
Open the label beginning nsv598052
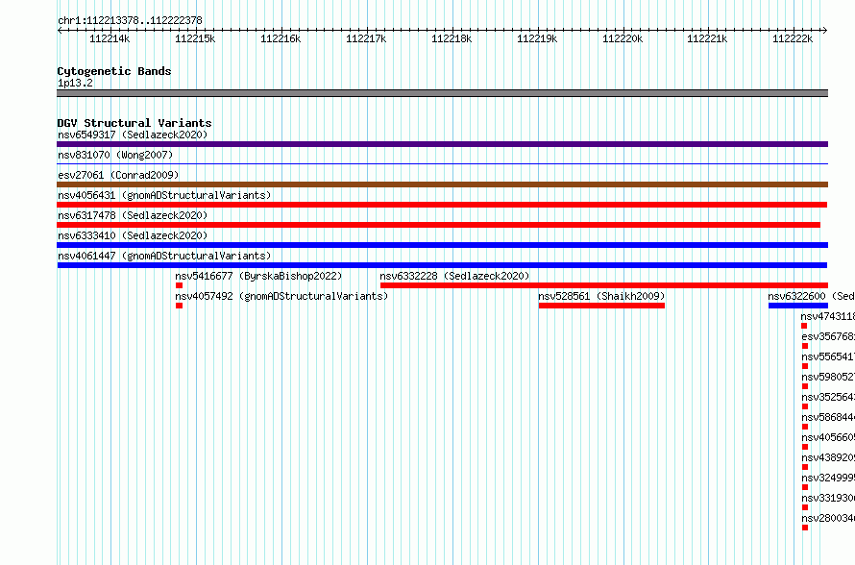coord(828,377)
